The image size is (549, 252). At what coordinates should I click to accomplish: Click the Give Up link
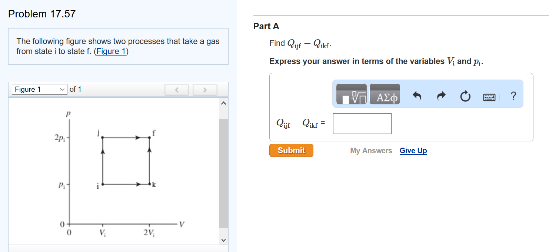point(413,151)
